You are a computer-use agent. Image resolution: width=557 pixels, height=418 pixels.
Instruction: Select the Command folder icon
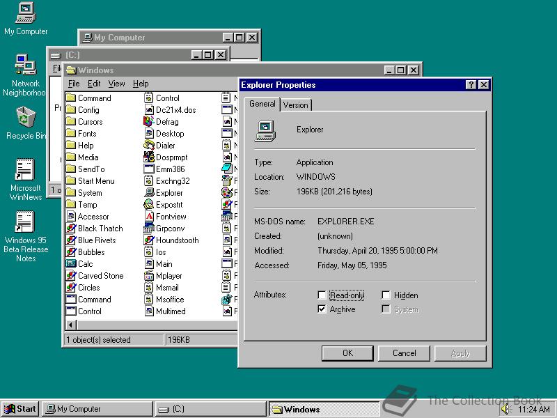click(71, 98)
